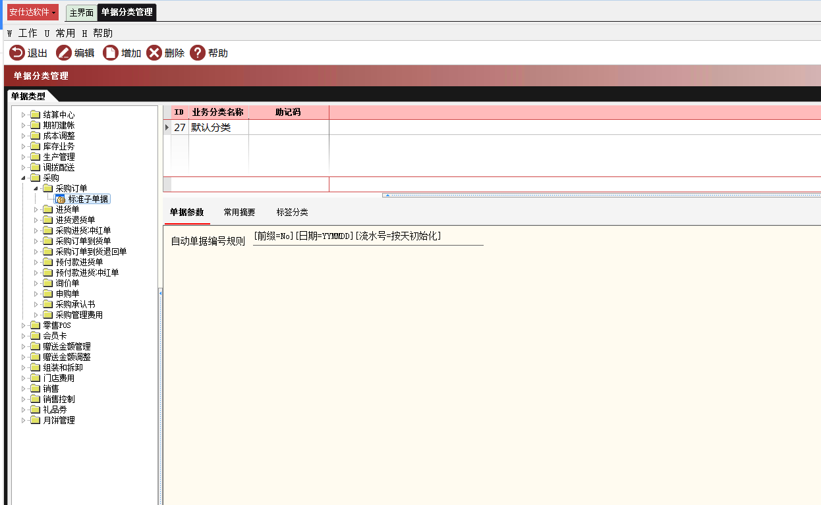Image resolution: width=821 pixels, height=505 pixels.
Task: Click the 会员卡 folder icon
Action: (35, 336)
